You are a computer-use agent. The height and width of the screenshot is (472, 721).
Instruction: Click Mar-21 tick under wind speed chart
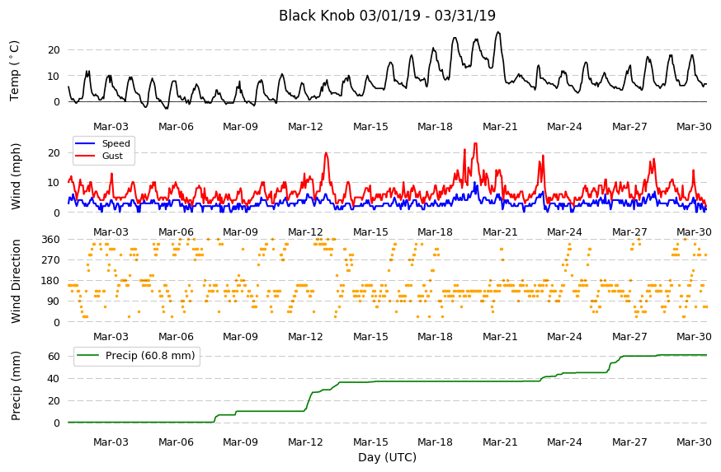tap(500, 232)
